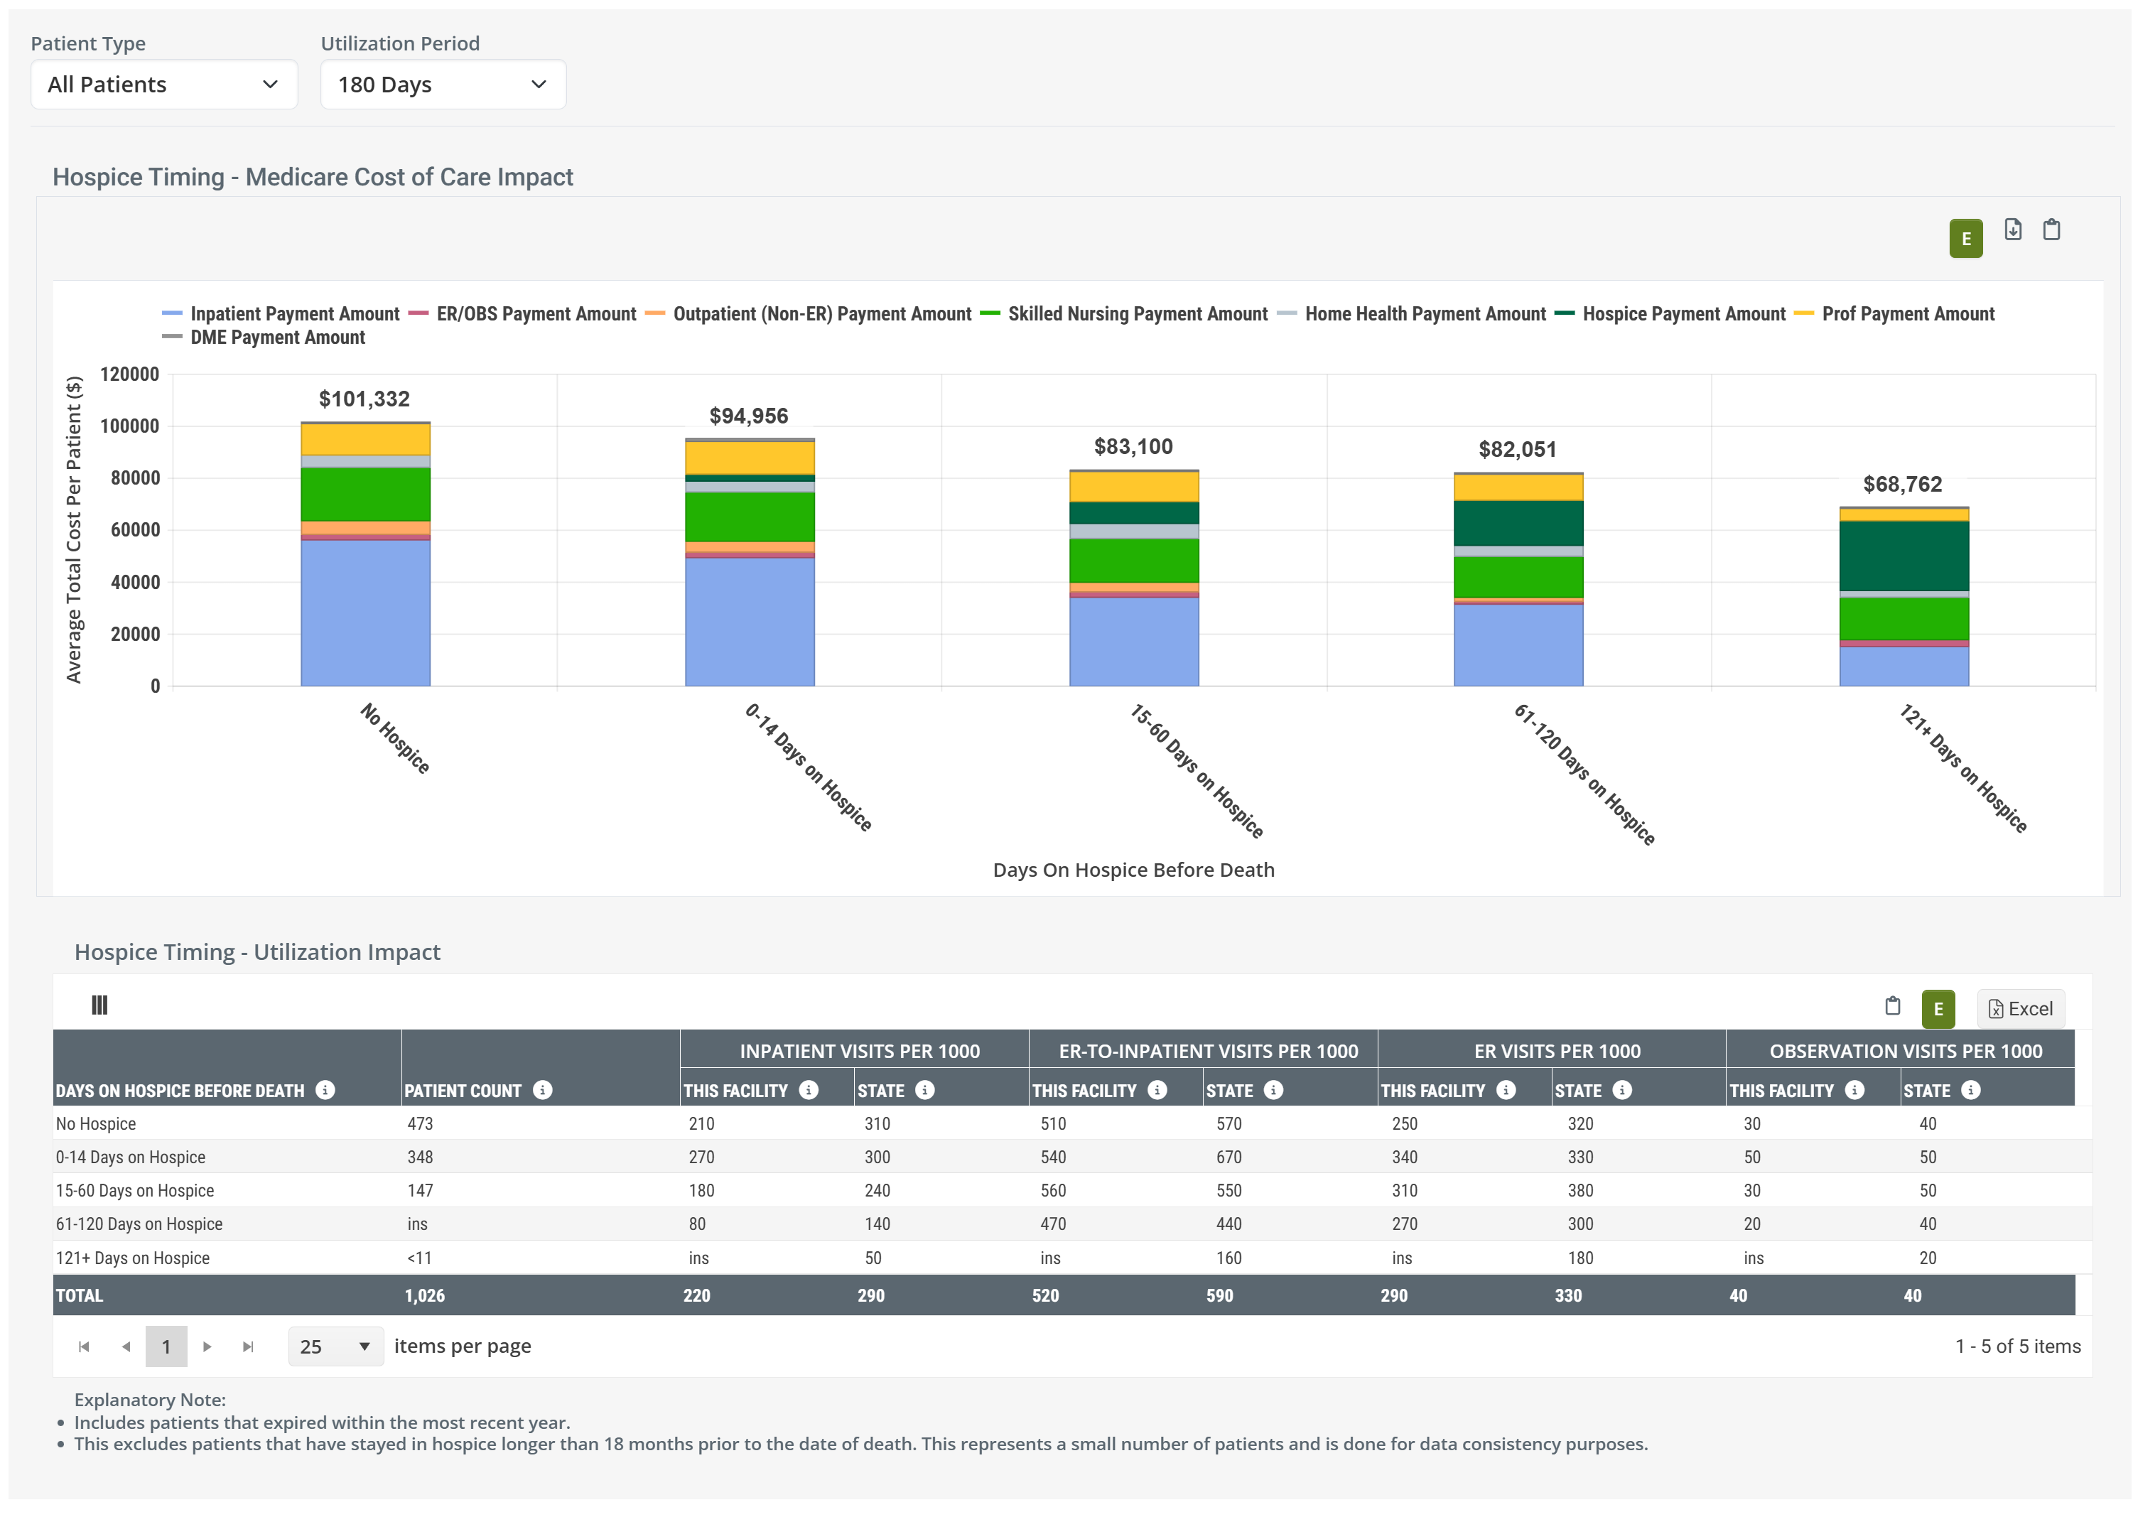Image resolution: width=2133 pixels, height=1517 pixels.
Task: Click info icon next to Patient Count
Action: 543,1090
